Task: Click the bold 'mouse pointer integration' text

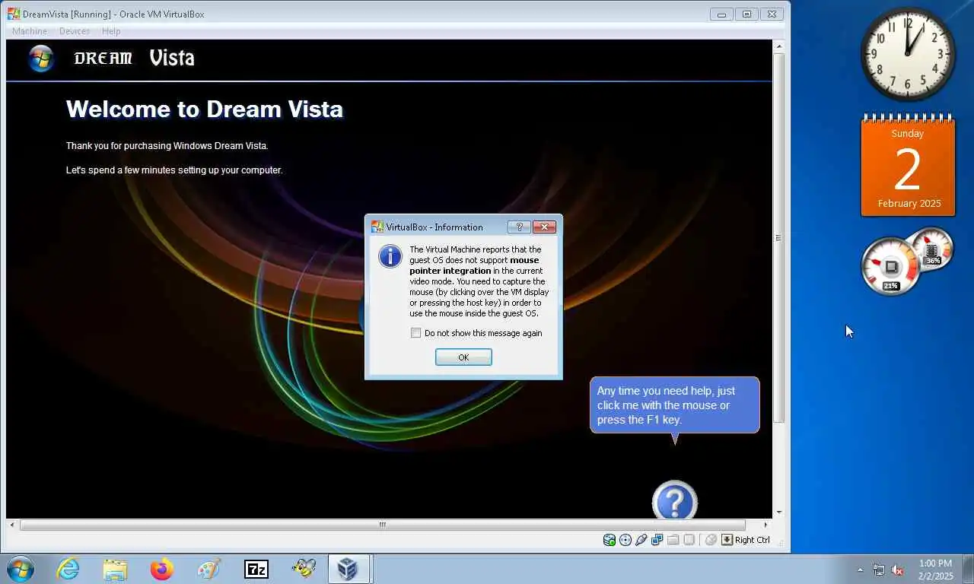Action: pos(474,265)
